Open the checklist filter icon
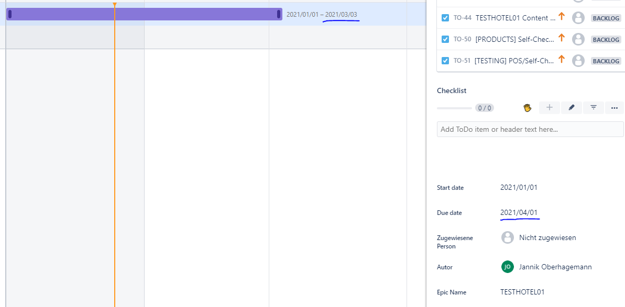 click(x=593, y=107)
